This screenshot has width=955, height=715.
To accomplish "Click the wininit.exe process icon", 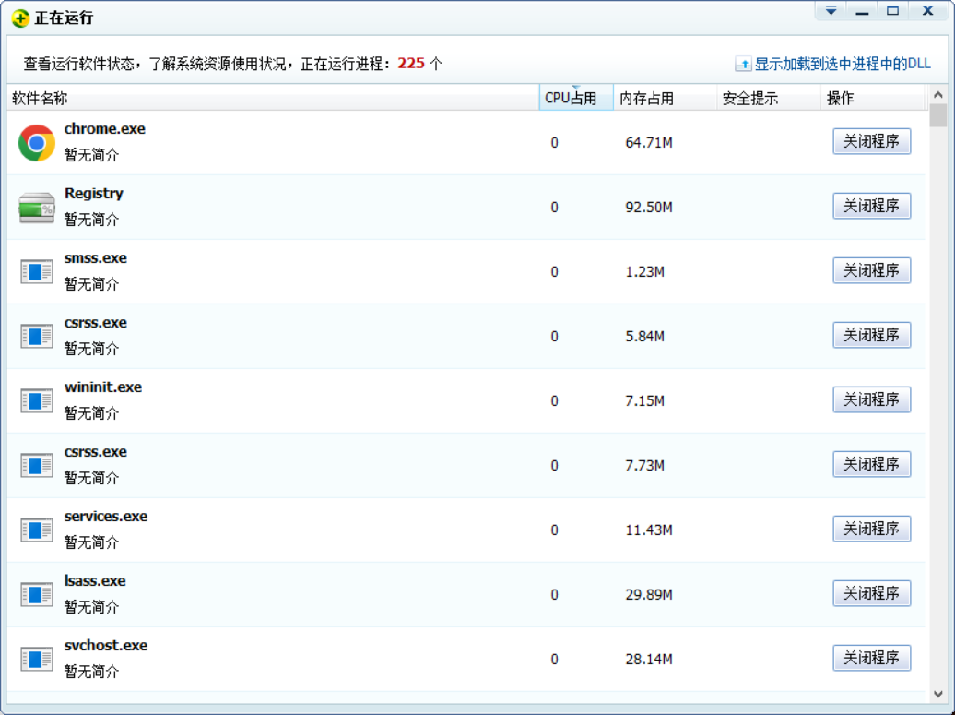I will pos(37,400).
